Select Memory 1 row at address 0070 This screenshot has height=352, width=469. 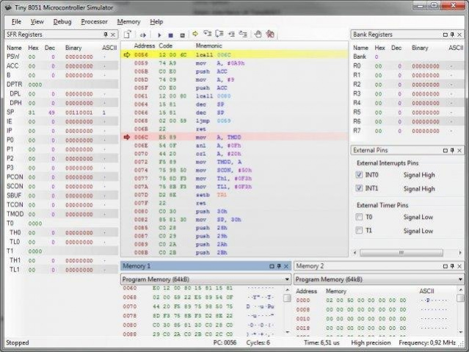tap(202, 306)
